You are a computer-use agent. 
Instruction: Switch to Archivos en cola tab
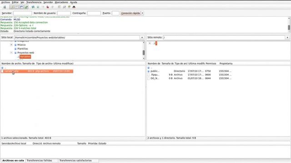[x=13, y=161]
